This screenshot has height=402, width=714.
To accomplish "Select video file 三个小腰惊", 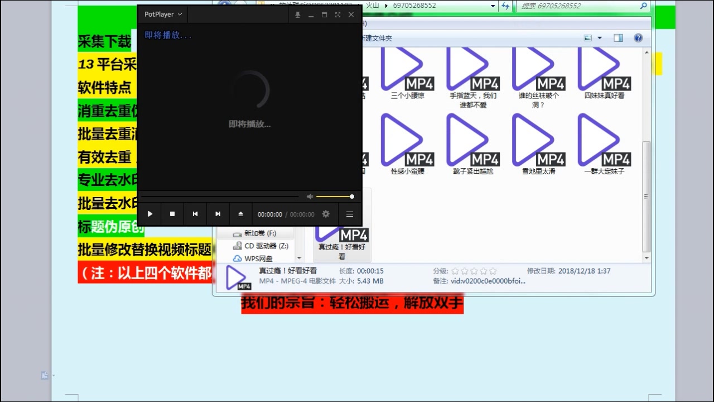I will pos(408,74).
